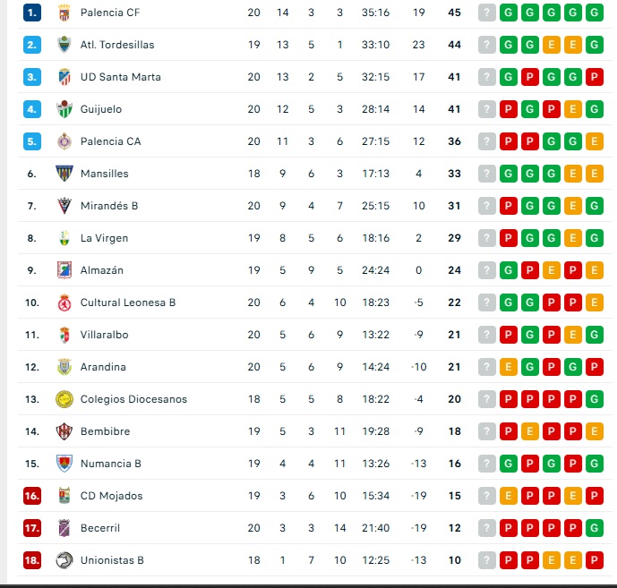This screenshot has width=617, height=588.
Task: Click the Cultural Leonesa B crest
Action: point(64,303)
